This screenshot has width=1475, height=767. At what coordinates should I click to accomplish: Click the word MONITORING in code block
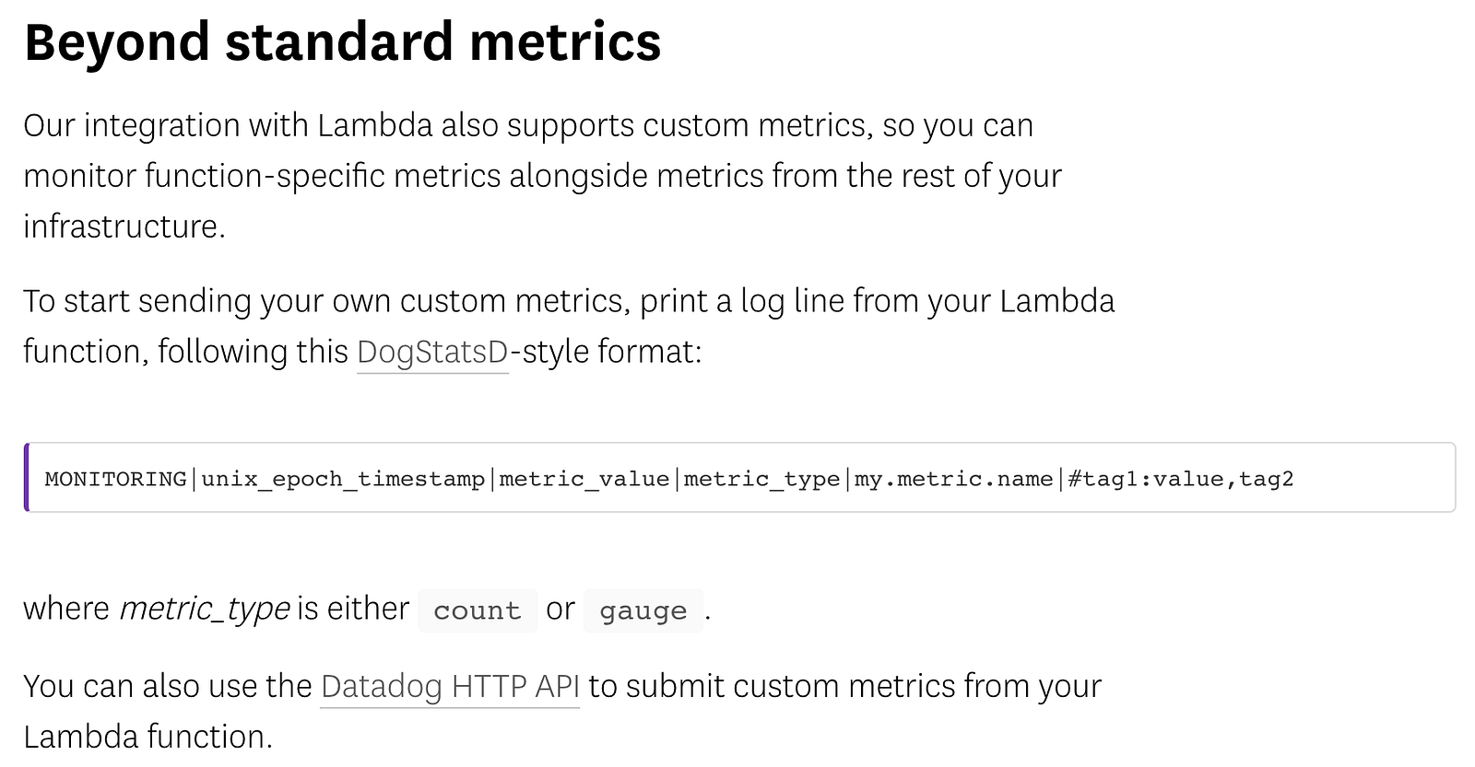115,479
